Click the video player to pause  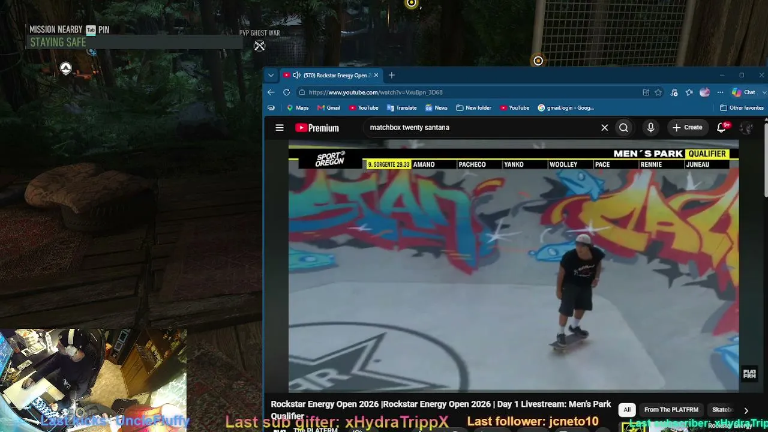pyautogui.click(x=514, y=267)
